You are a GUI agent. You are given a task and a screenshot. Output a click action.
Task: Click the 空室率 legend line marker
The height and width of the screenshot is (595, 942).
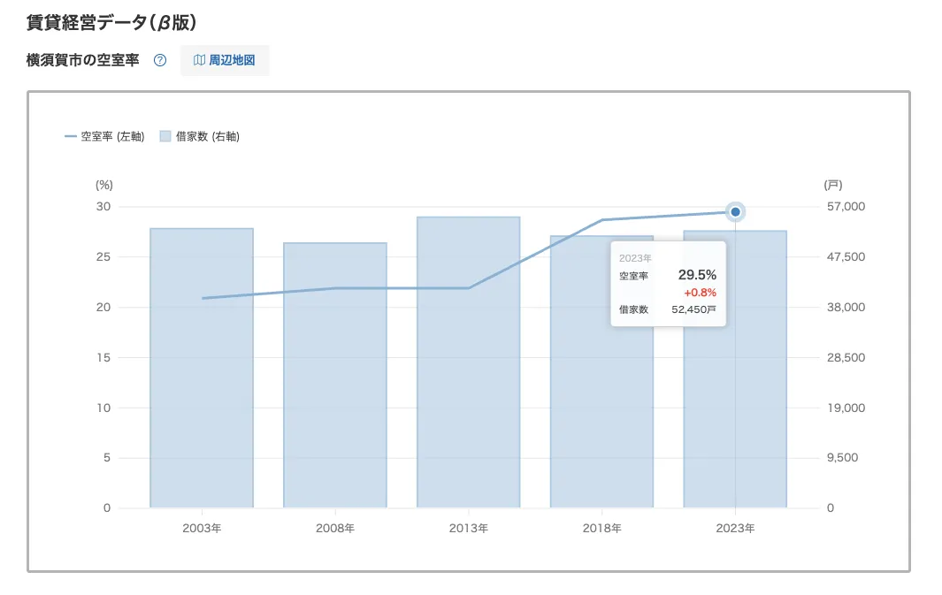click(71, 136)
